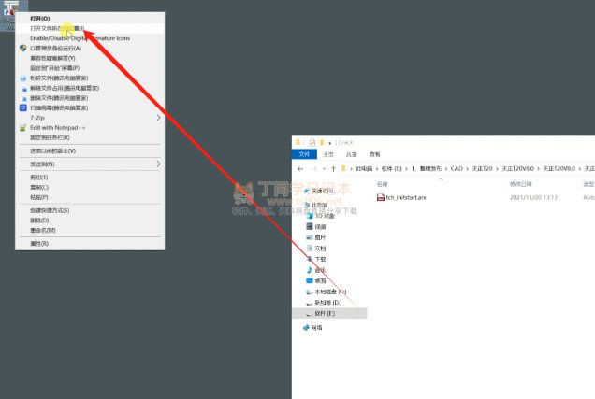Choose 打开文件所在的位置(I) in the context menu
Viewport: 595px width, 399px height.
pos(90,28)
